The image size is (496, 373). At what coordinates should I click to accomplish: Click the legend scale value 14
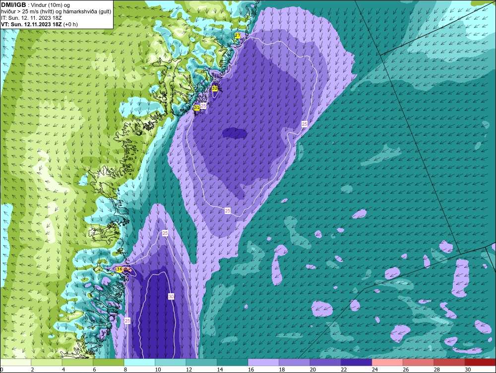(x=220, y=370)
